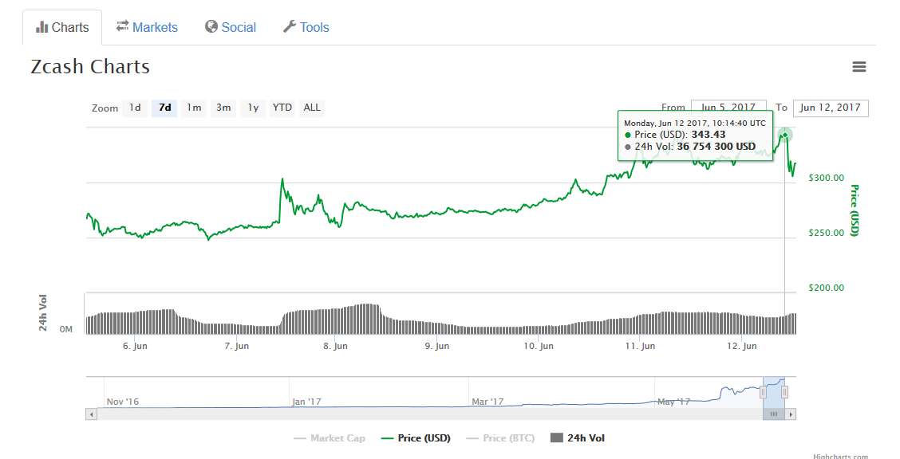Click the $200.00 axis label

(x=827, y=288)
